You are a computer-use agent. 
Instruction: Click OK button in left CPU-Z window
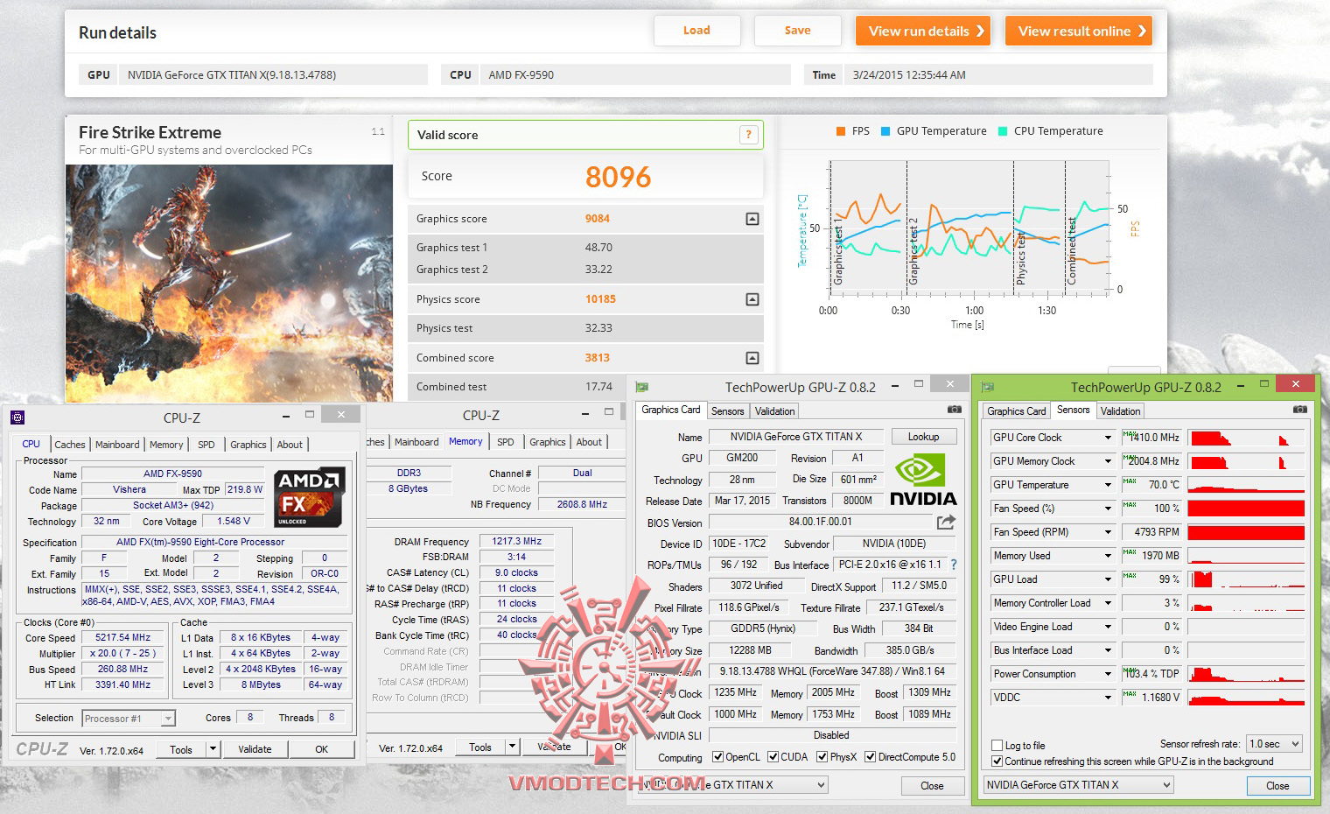coord(322,749)
